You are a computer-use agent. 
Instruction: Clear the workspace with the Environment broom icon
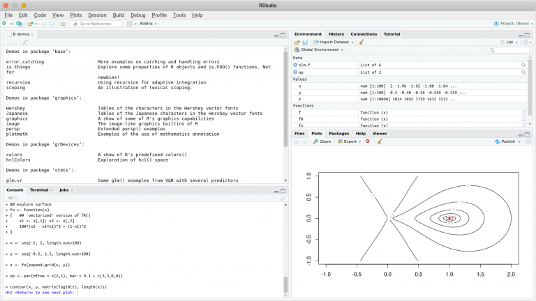[x=362, y=42]
